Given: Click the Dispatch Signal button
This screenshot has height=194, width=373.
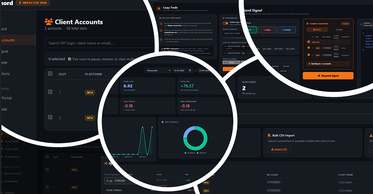Looking at the screenshot, I should (328, 76).
